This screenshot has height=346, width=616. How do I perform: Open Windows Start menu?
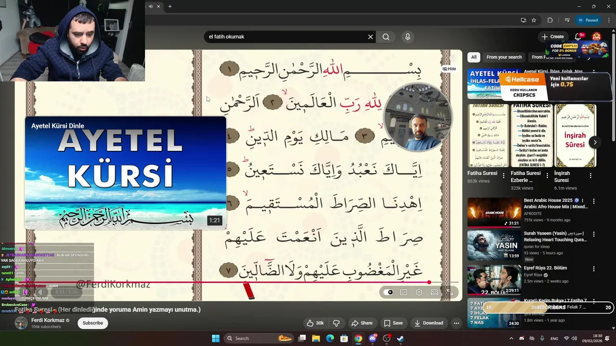pyautogui.click(x=216, y=338)
